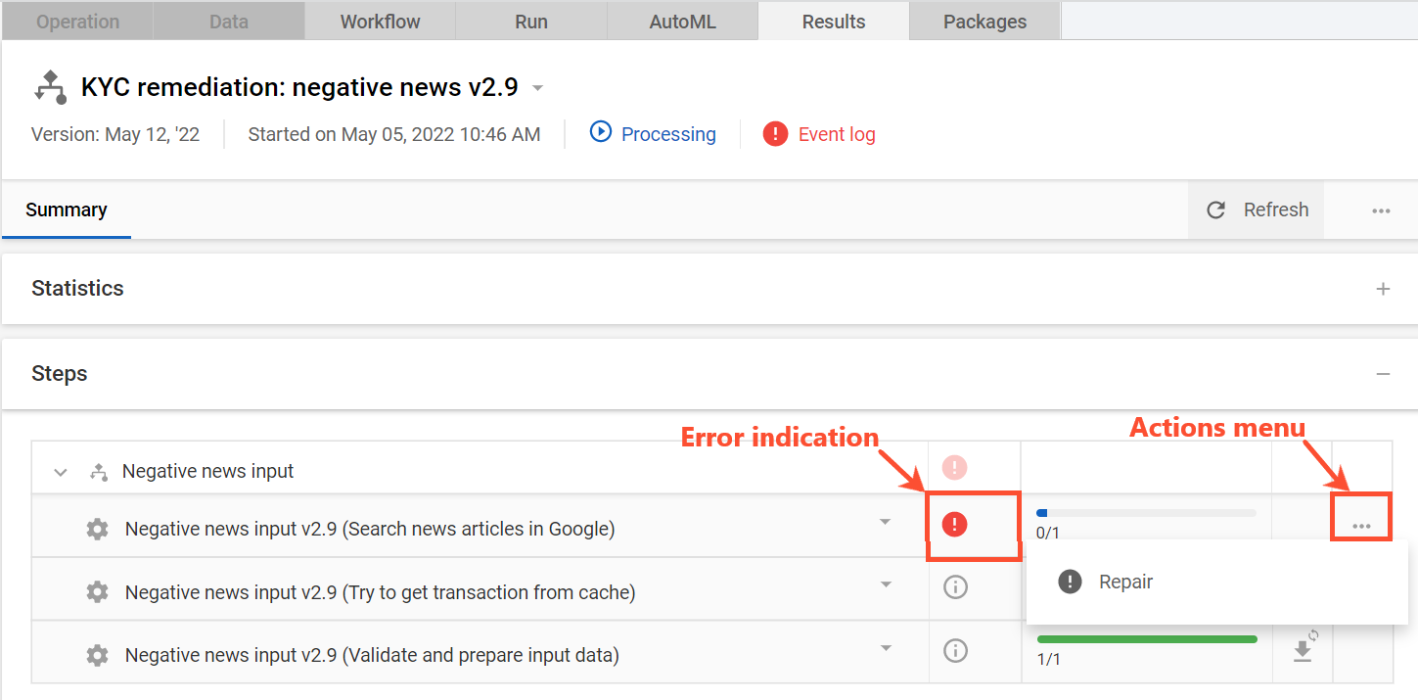
Task: Collapse the Negative news input tree group
Action: click(61, 472)
